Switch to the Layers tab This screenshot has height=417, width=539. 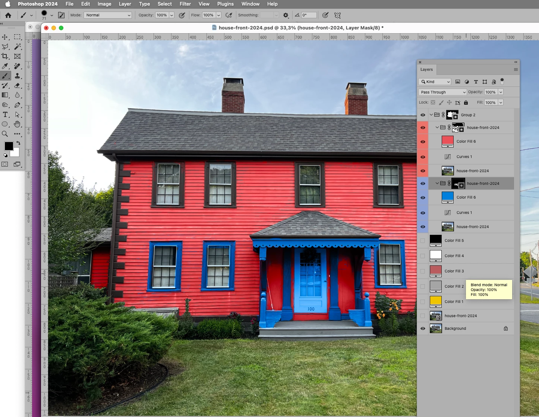coord(426,70)
